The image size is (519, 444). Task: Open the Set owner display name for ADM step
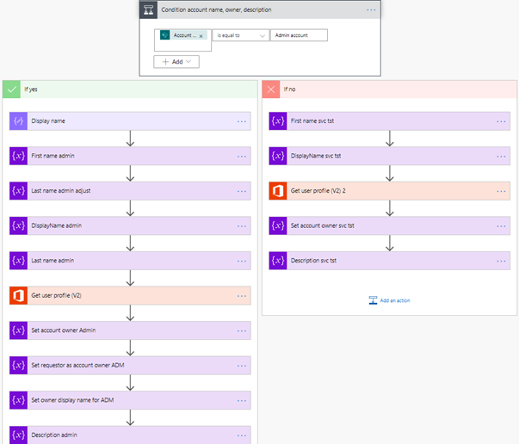pos(130,400)
